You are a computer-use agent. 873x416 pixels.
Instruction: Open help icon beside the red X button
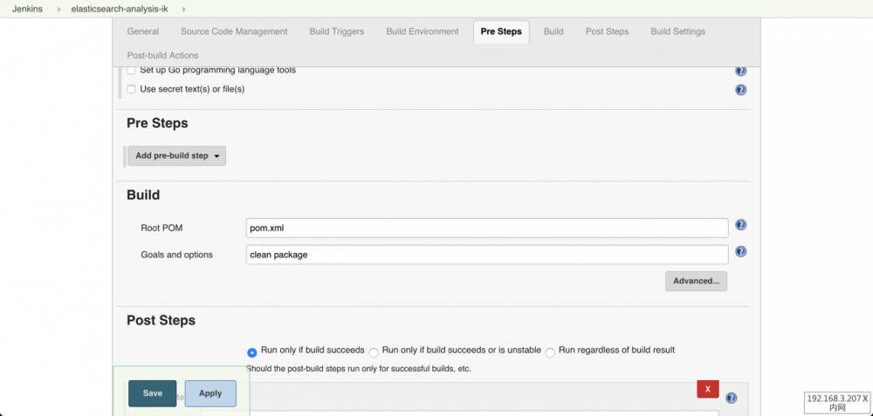(732, 399)
